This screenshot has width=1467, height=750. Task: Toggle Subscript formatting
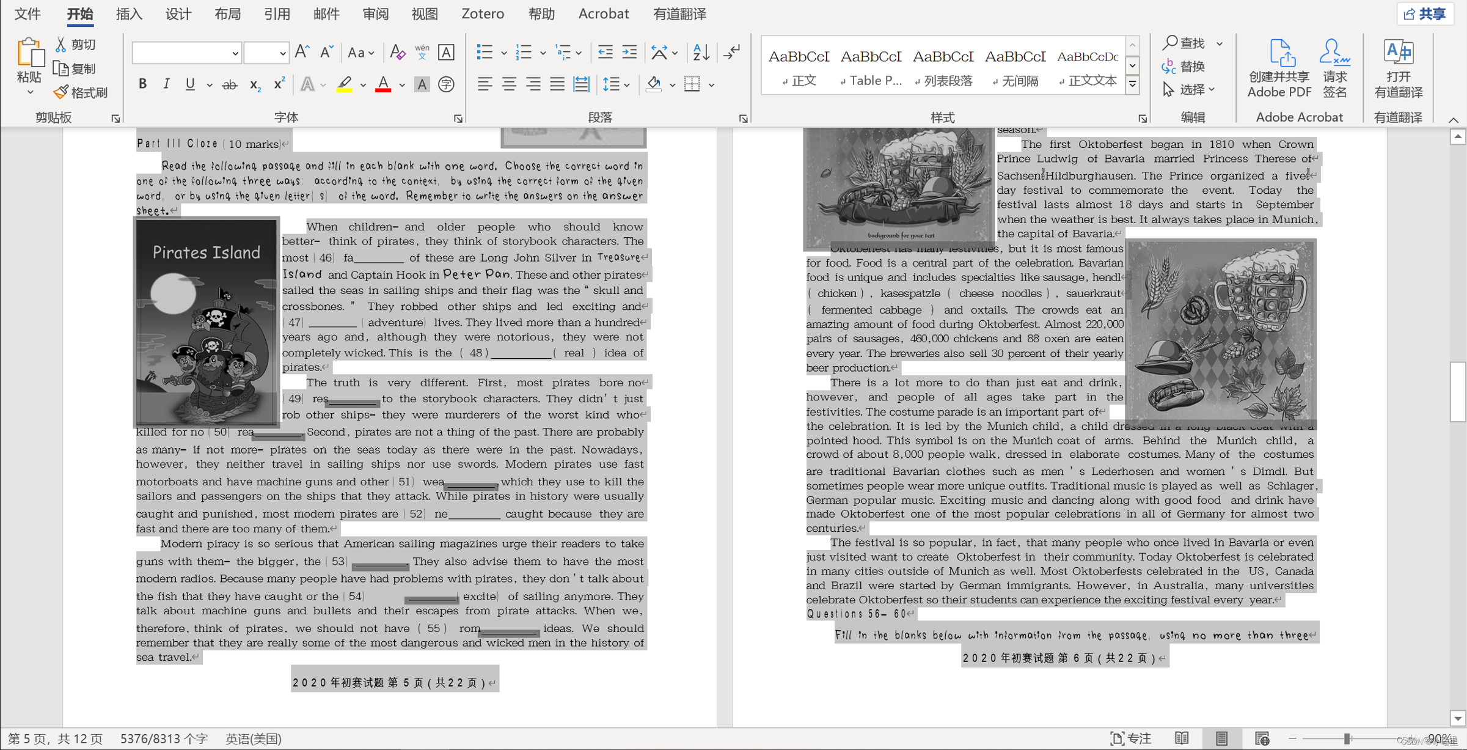click(x=255, y=84)
